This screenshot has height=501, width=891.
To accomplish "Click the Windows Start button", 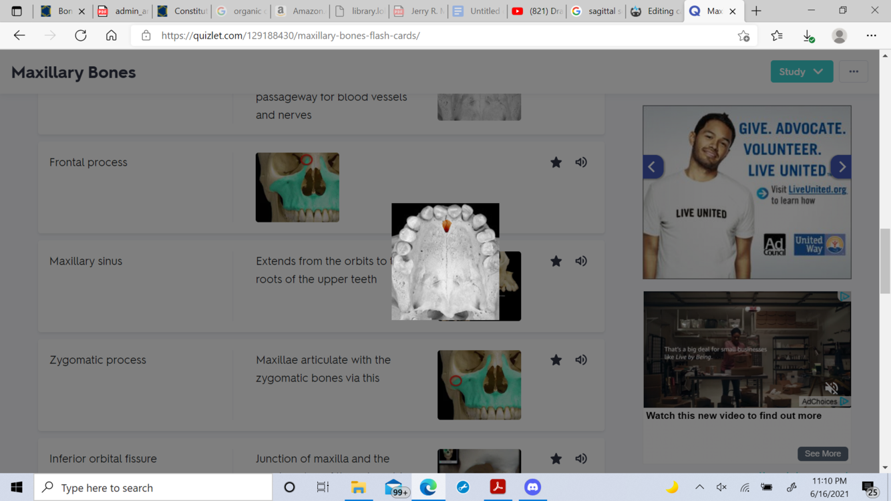I will pyautogui.click(x=17, y=488).
